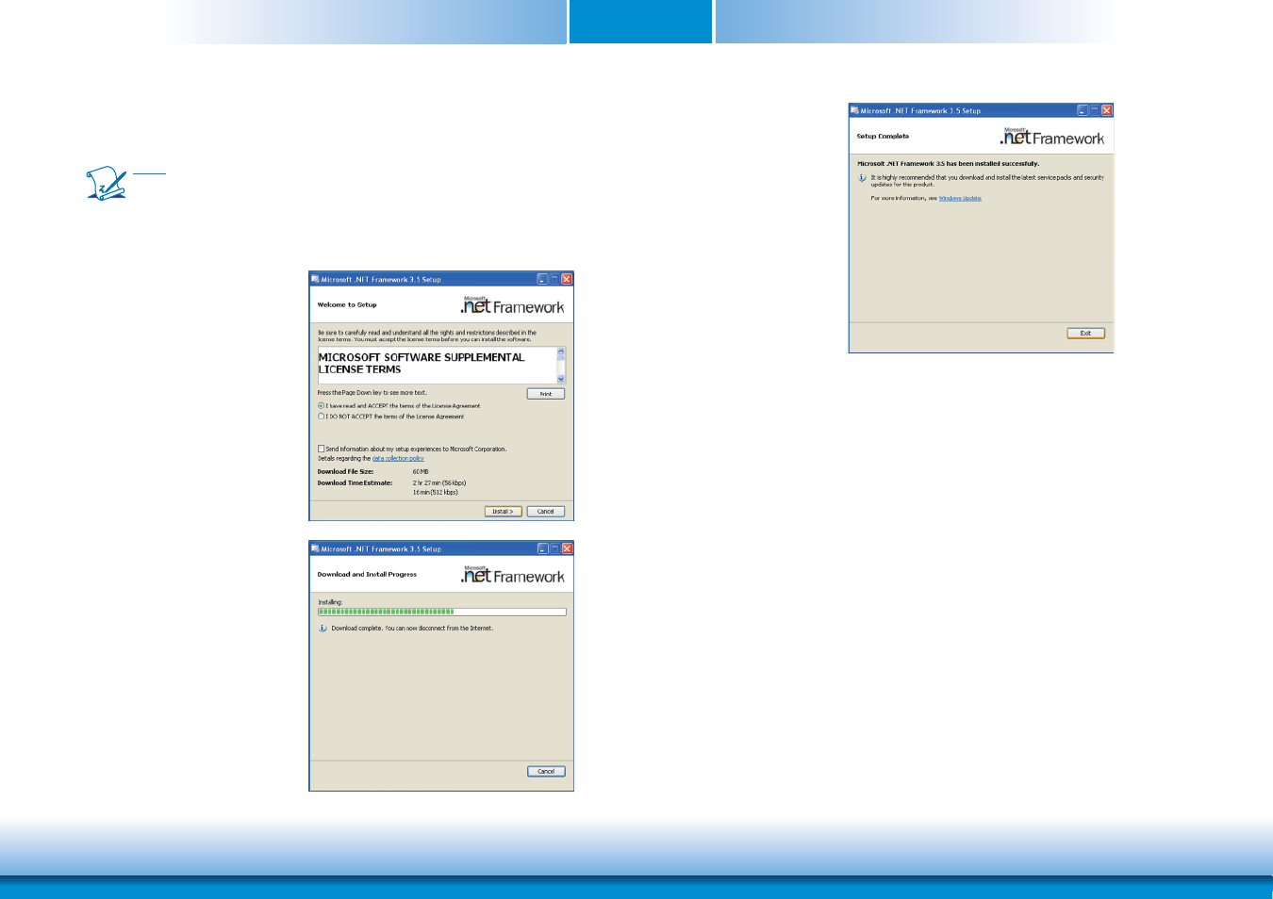
Task: Select the 'I DO NOT ACCEPT' radio button
Action: [322, 417]
